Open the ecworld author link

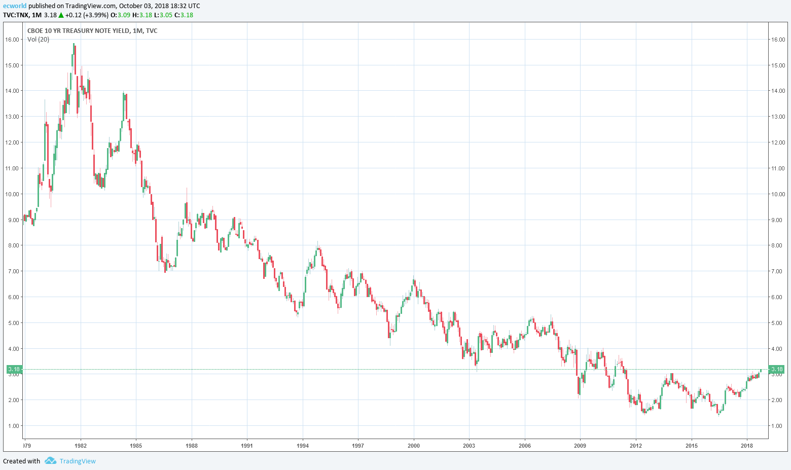pos(14,6)
